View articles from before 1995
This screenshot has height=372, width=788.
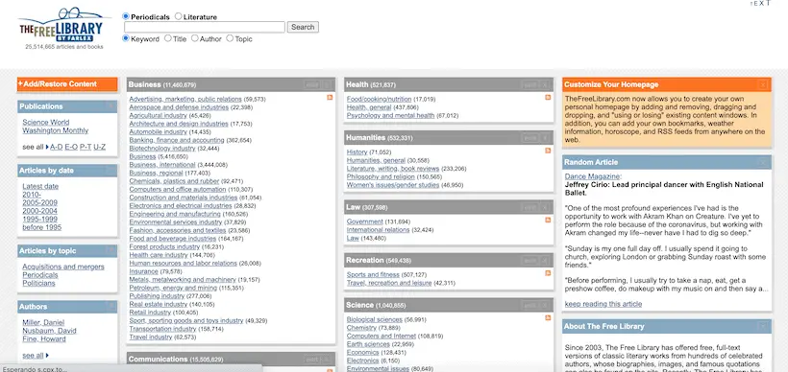(41, 227)
